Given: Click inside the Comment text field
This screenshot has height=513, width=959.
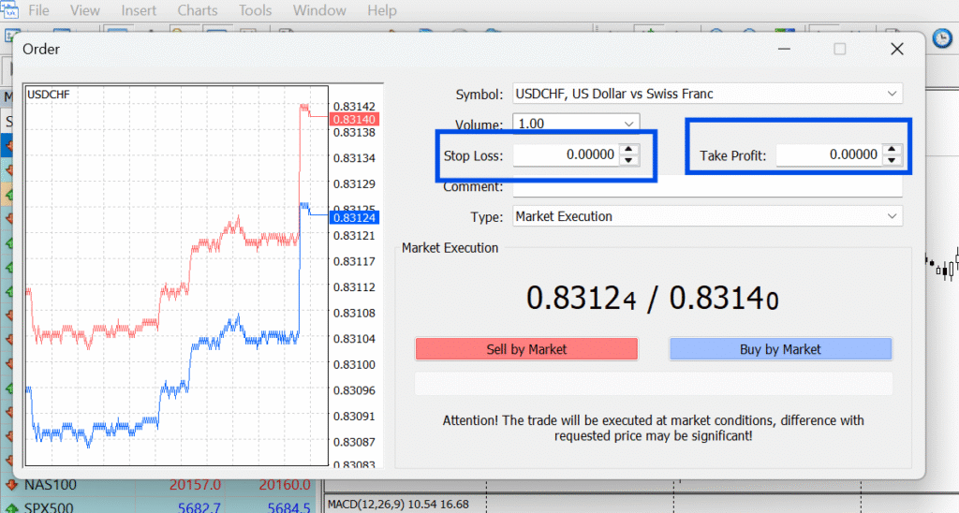Looking at the screenshot, I should coord(707,187).
